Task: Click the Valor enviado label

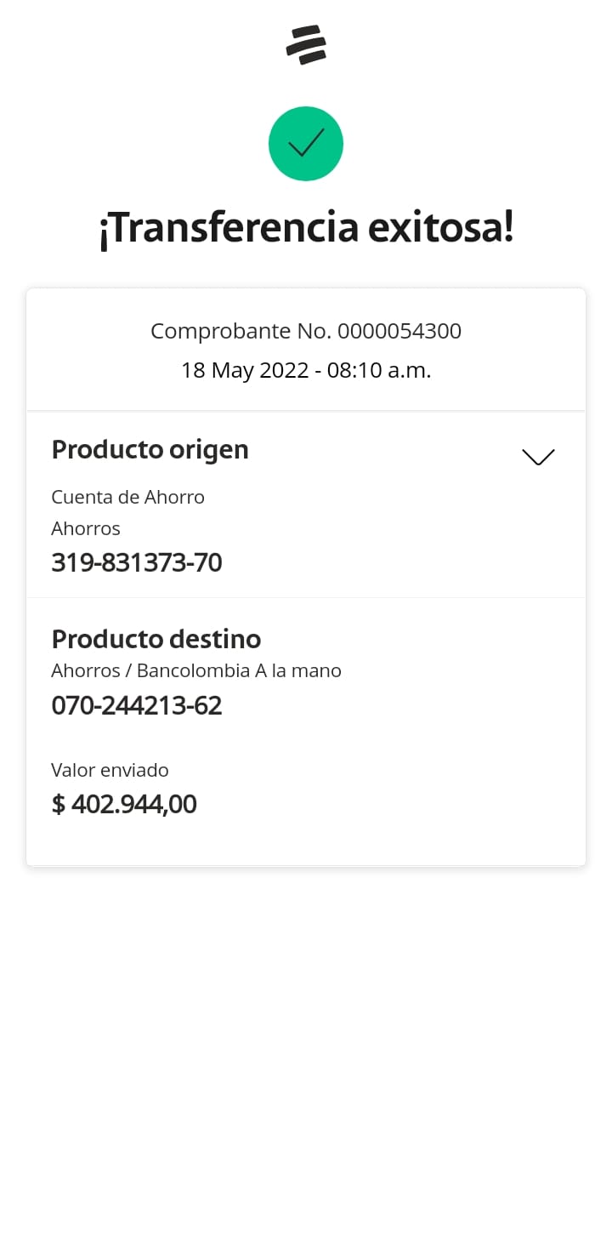Action: pyautogui.click(x=110, y=770)
